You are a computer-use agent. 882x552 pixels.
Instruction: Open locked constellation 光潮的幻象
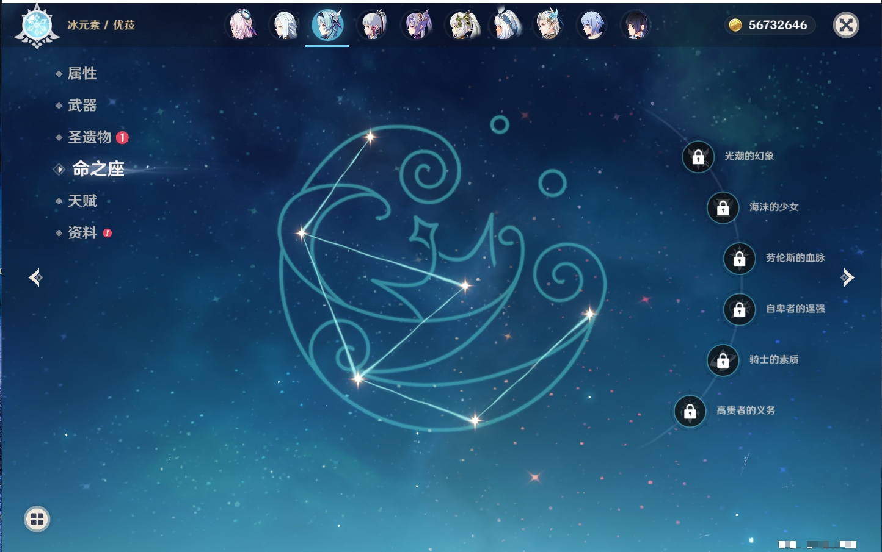pos(698,157)
